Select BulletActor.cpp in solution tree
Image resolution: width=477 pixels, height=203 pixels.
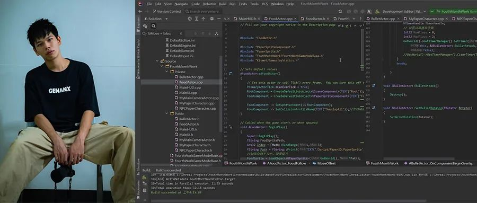[189, 77]
